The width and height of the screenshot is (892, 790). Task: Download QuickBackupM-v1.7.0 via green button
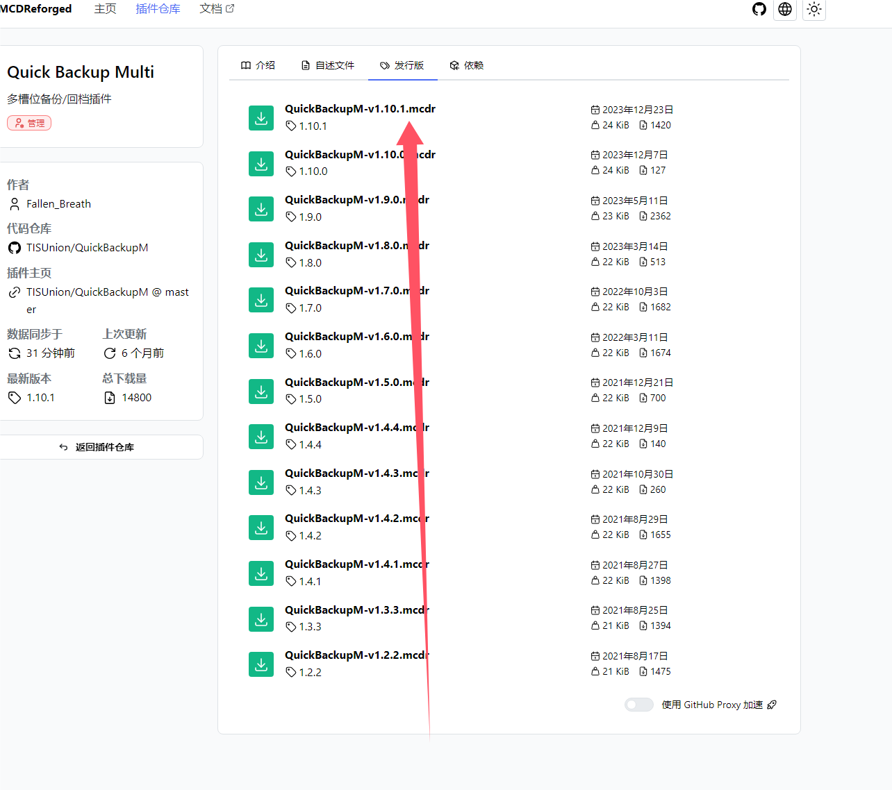tap(261, 300)
